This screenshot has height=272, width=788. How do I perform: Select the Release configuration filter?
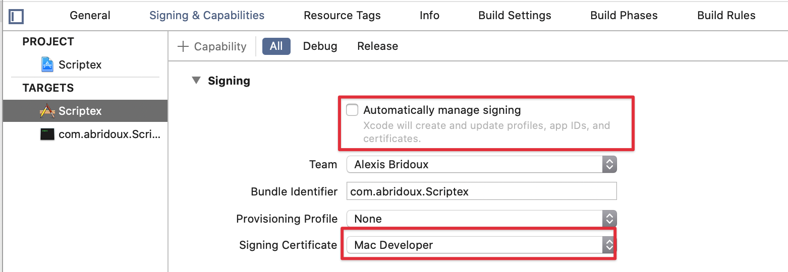[x=377, y=46]
